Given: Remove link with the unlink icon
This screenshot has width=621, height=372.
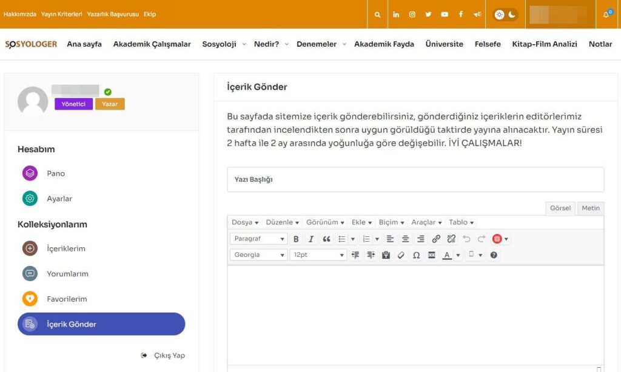Looking at the screenshot, I should click(451, 239).
